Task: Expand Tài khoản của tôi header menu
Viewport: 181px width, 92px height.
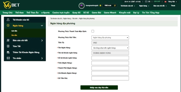Action: click(x=128, y=6)
